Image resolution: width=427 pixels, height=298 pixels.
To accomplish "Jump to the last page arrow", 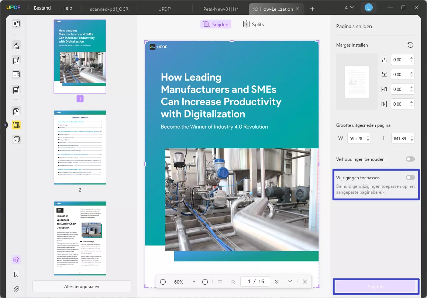I will click(290, 282).
